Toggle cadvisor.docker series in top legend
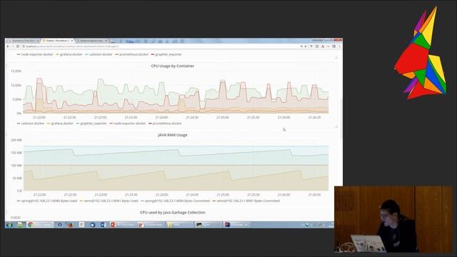 [x=99, y=54]
